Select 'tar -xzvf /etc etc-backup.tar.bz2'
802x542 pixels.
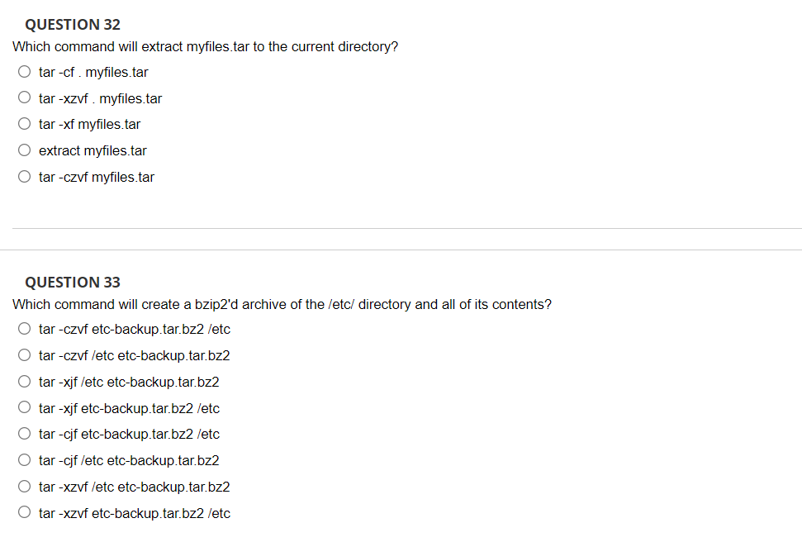pyautogui.click(x=24, y=486)
